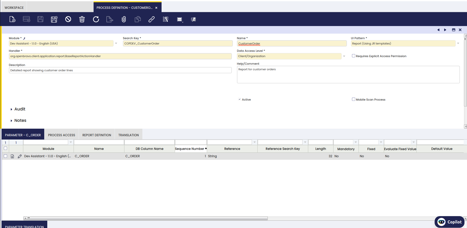
Task: Click the clone record icon
Action: (x=138, y=19)
